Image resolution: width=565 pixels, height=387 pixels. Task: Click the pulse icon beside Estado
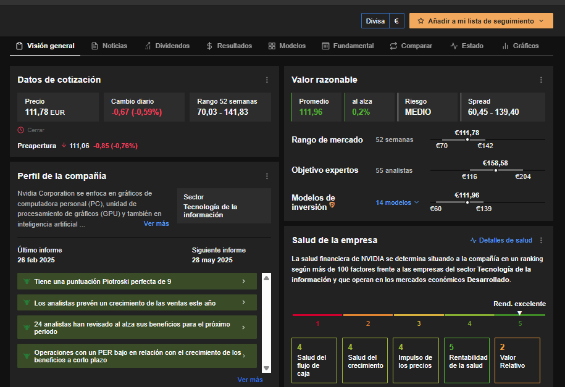tap(454, 46)
